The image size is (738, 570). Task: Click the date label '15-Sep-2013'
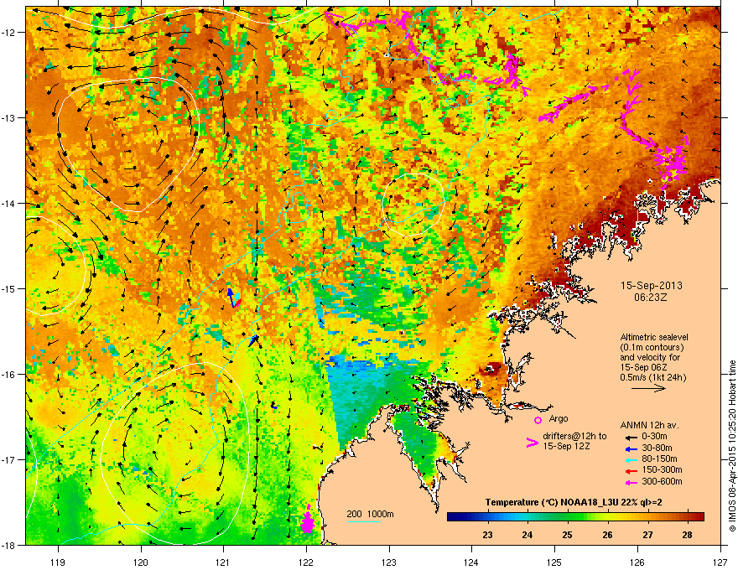click(651, 286)
